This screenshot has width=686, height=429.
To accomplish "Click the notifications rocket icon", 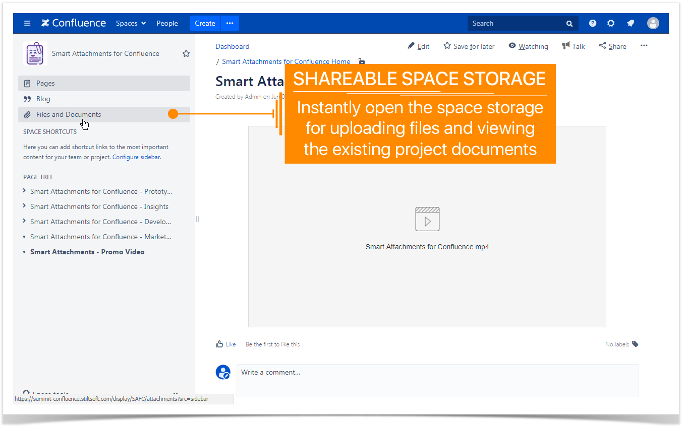I will [x=631, y=23].
